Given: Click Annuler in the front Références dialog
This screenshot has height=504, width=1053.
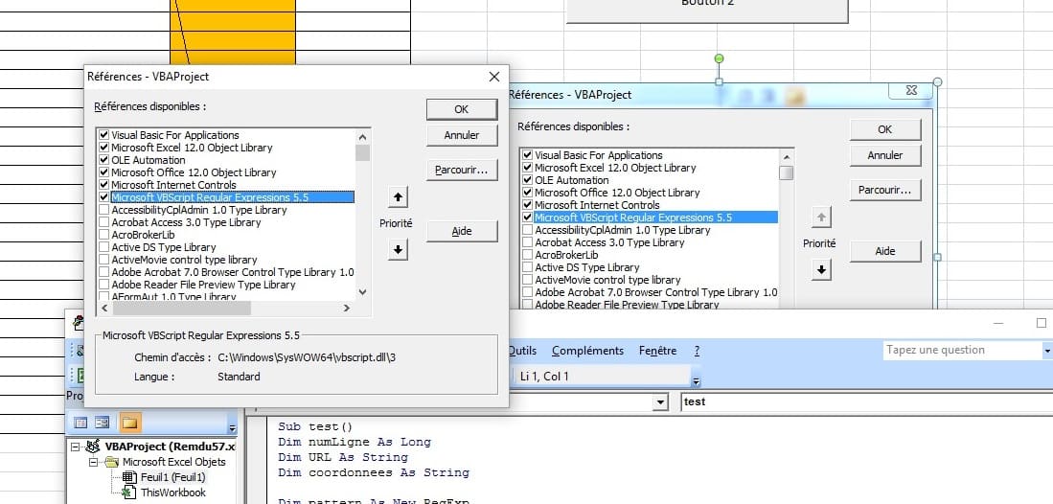Looking at the screenshot, I should tap(461, 135).
